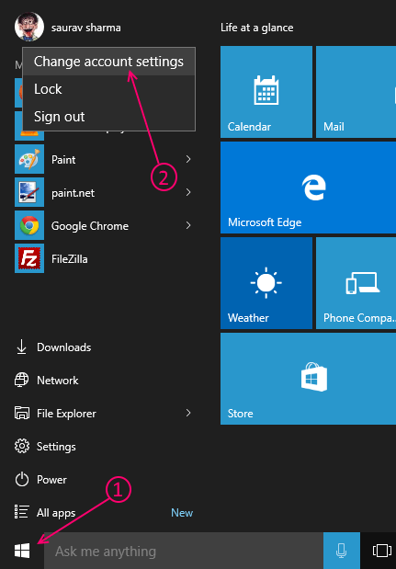
Task: Open the Mail tile
Action: (356, 92)
